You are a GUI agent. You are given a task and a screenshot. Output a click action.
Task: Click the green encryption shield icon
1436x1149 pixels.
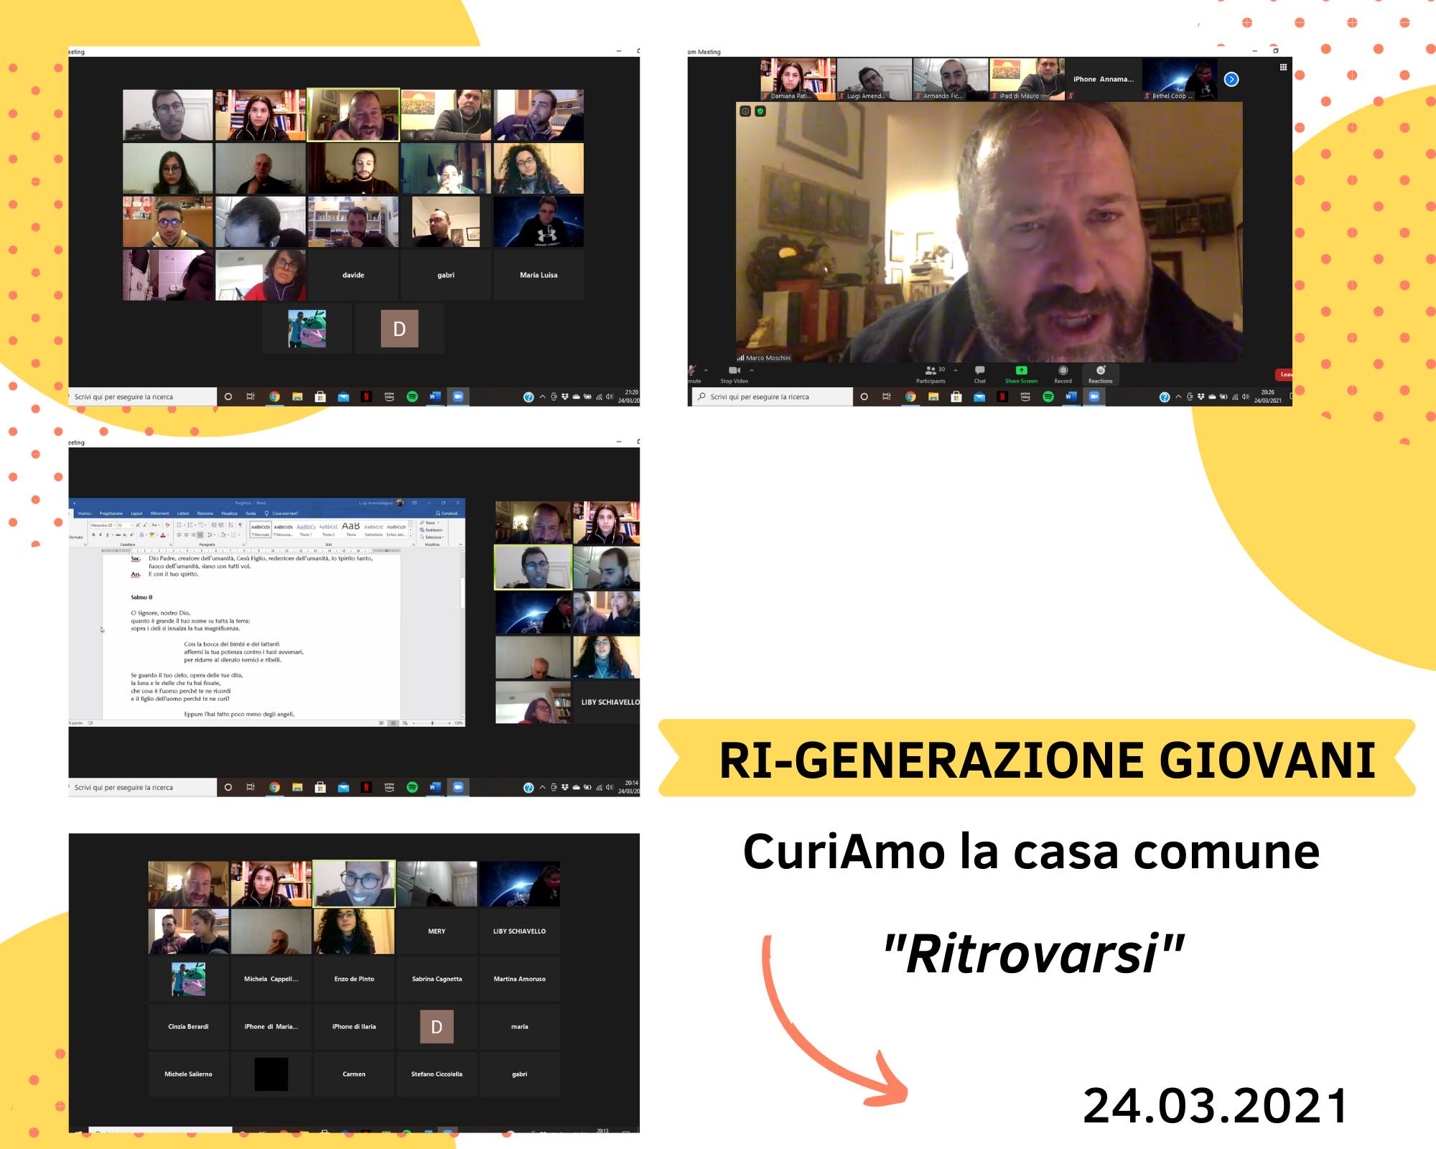click(x=760, y=111)
